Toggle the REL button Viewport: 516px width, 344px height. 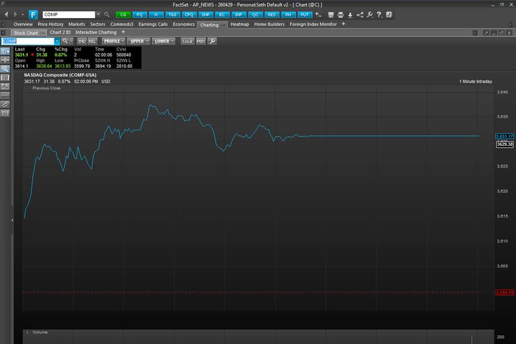coord(92,41)
